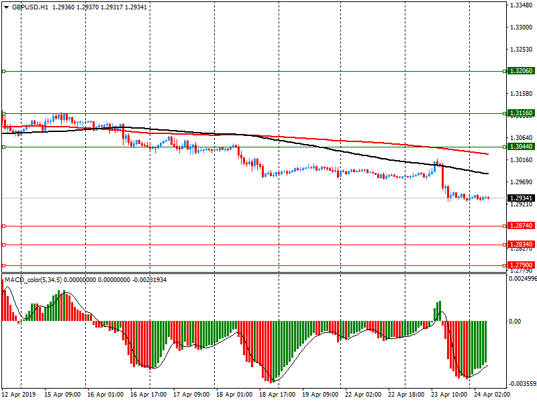This screenshot has height=402, width=537.
Task: Click the 1.33480 price scale value
Action: [522, 5]
